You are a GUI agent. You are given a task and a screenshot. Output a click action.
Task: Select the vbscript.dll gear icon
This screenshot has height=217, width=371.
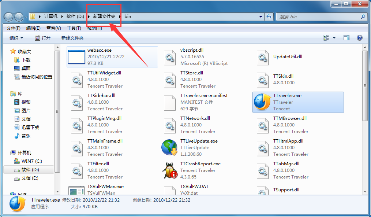(170, 57)
